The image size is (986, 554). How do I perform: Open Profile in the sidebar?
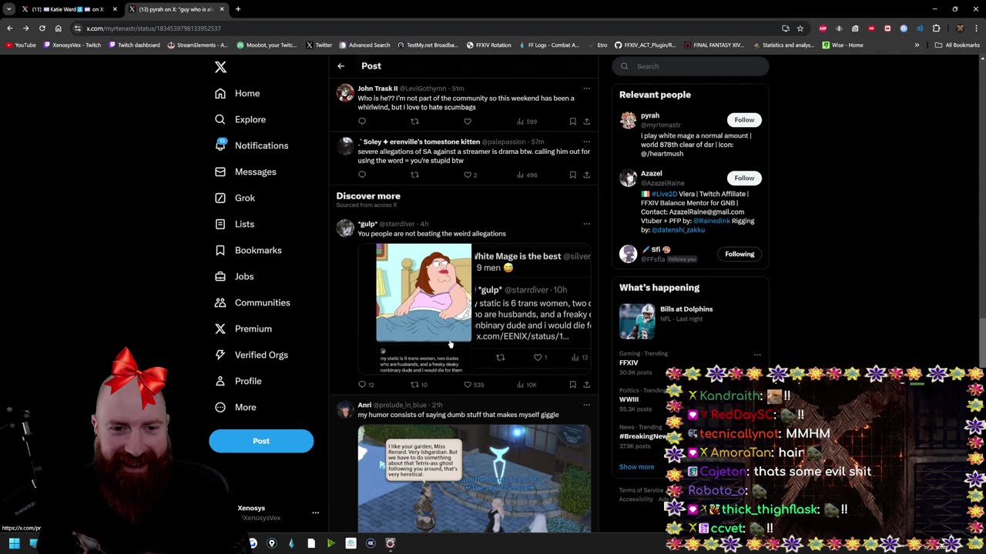[238, 381]
